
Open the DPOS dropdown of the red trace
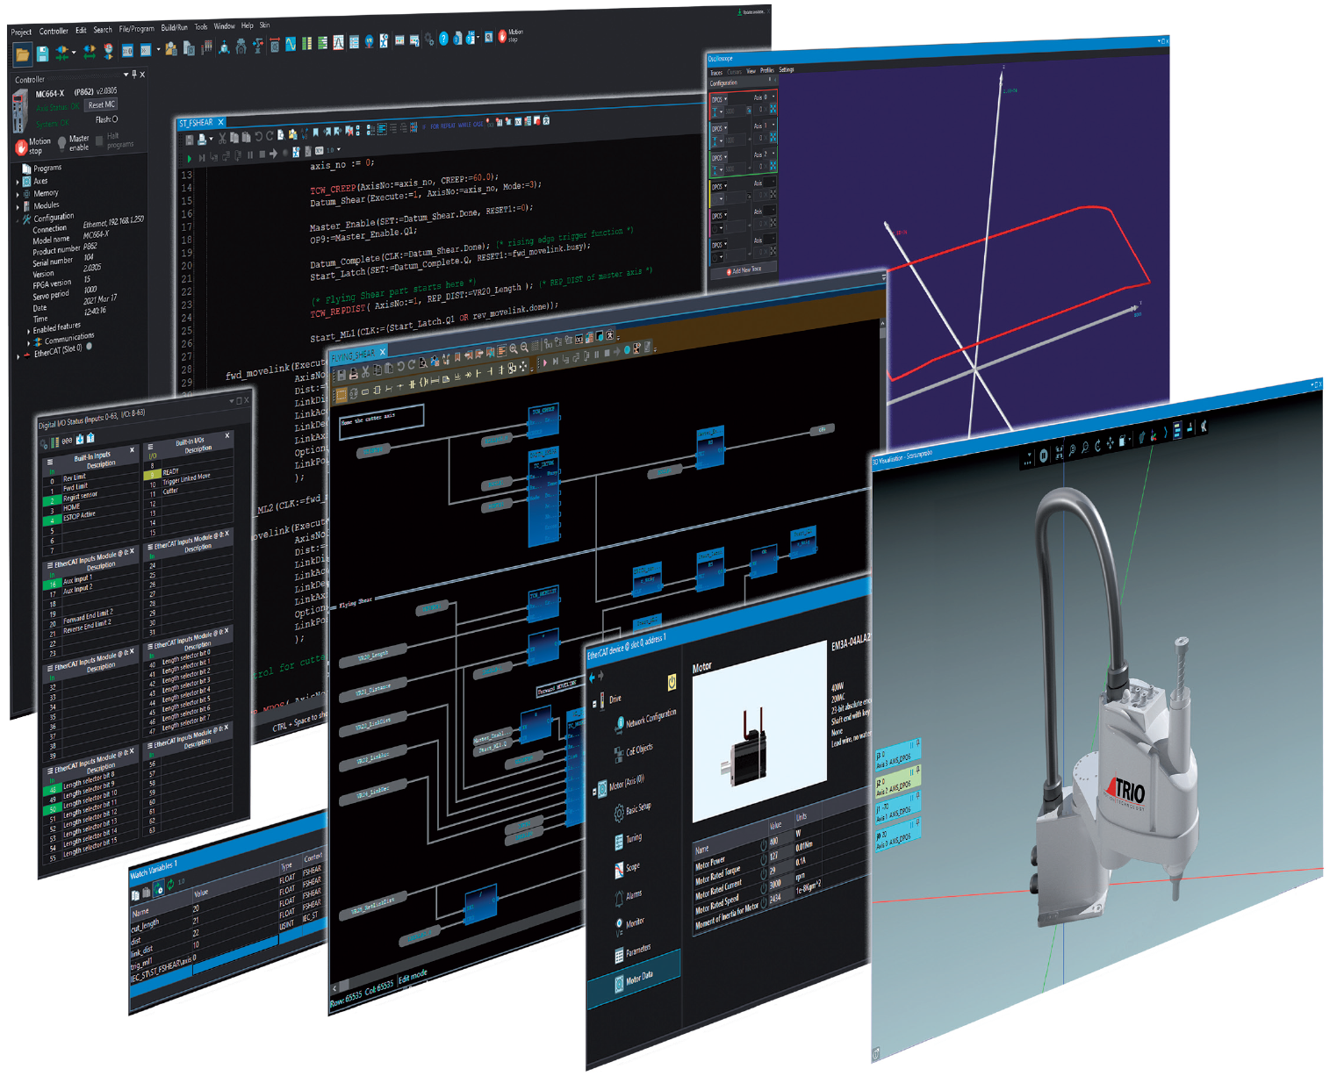pos(719,98)
